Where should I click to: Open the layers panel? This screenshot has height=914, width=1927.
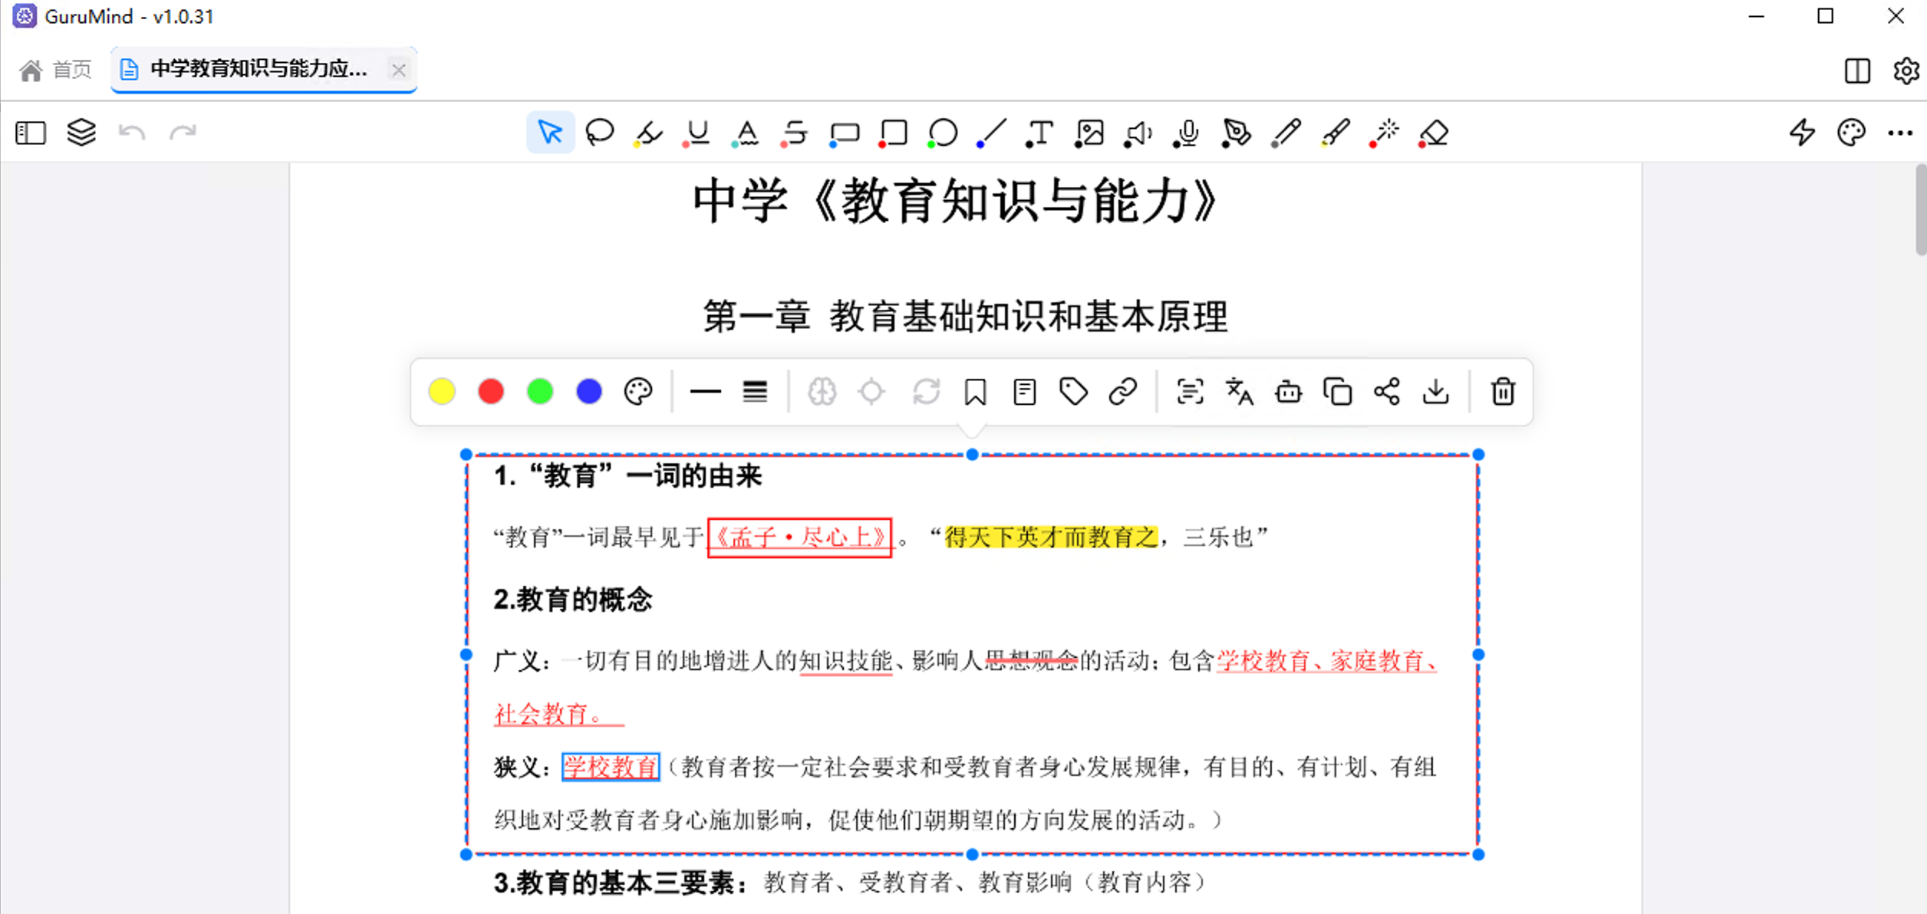(x=81, y=133)
